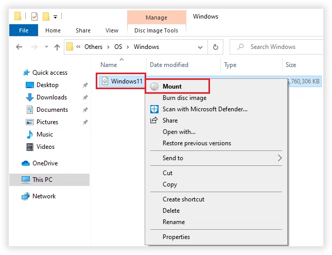
Task: Click Share in the context menu
Action: 216,121
